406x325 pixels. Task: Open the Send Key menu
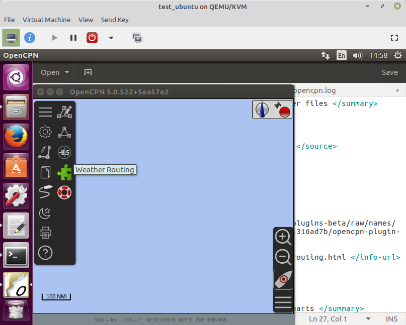pos(115,20)
